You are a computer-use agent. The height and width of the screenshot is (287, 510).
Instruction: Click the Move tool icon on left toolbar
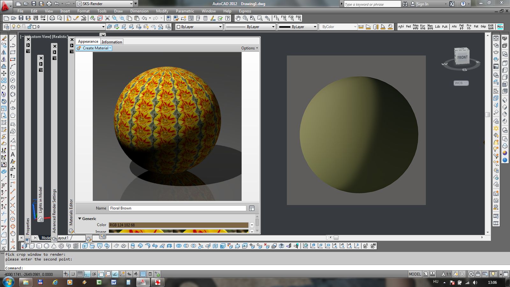[4, 73]
